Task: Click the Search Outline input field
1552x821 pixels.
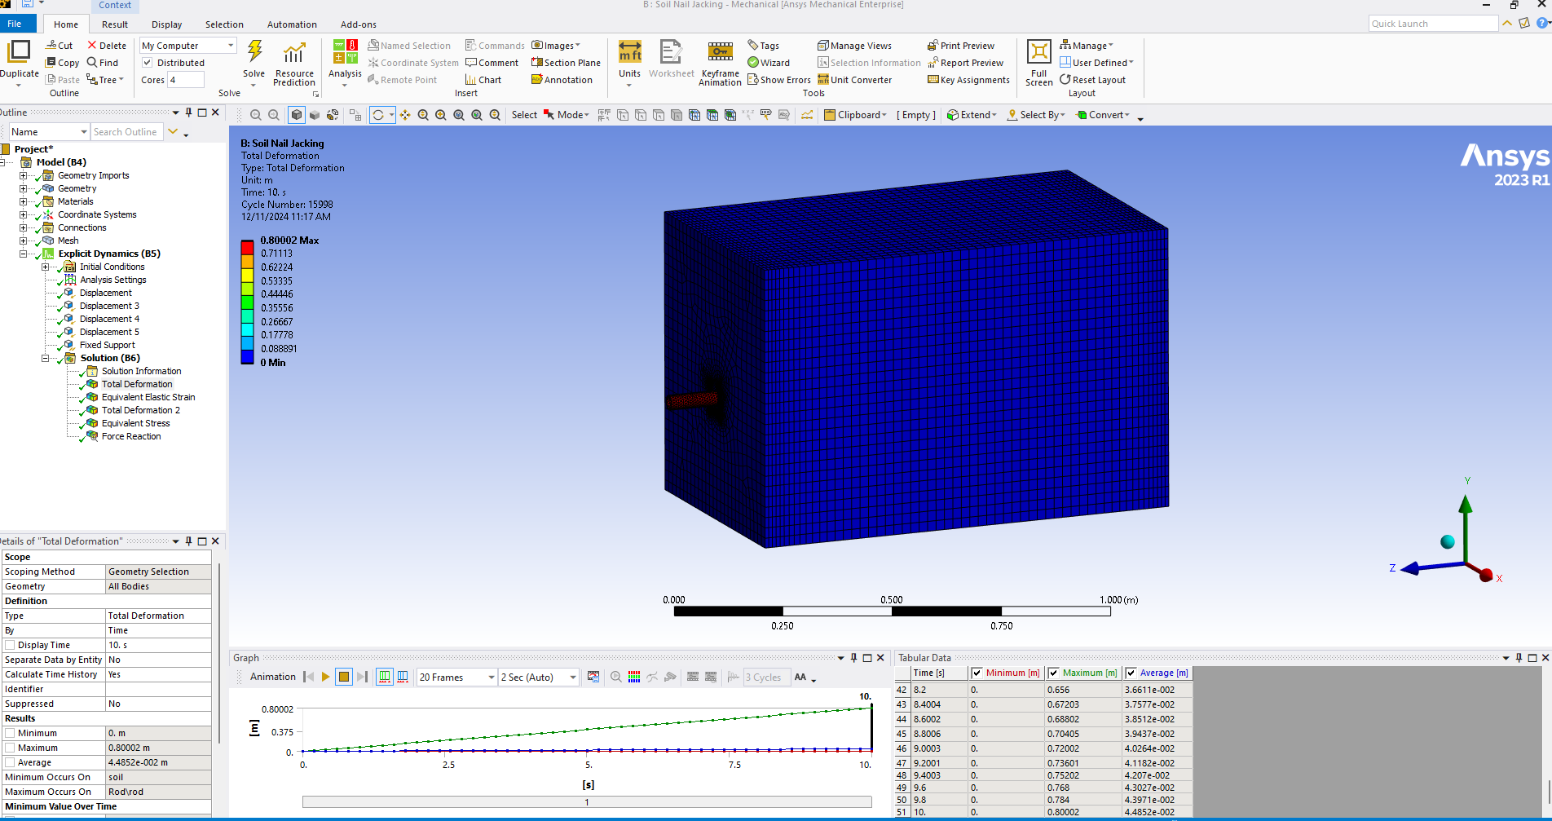Action: pos(126,132)
